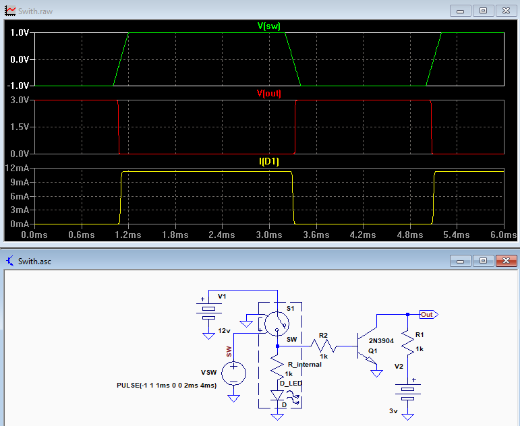This screenshot has width=520, height=426.
Task: Minimize the Swith.asc schematic window
Action: tap(460, 261)
